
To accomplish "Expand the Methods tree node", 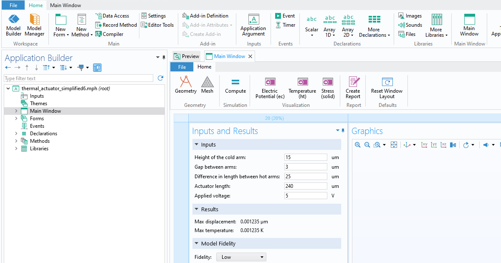I will [x=16, y=141].
